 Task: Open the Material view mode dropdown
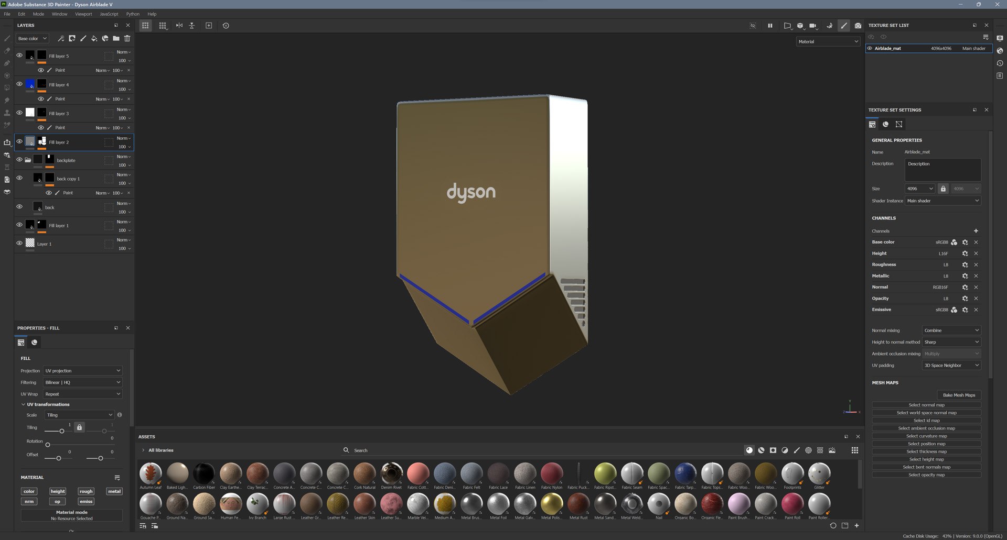(x=828, y=41)
